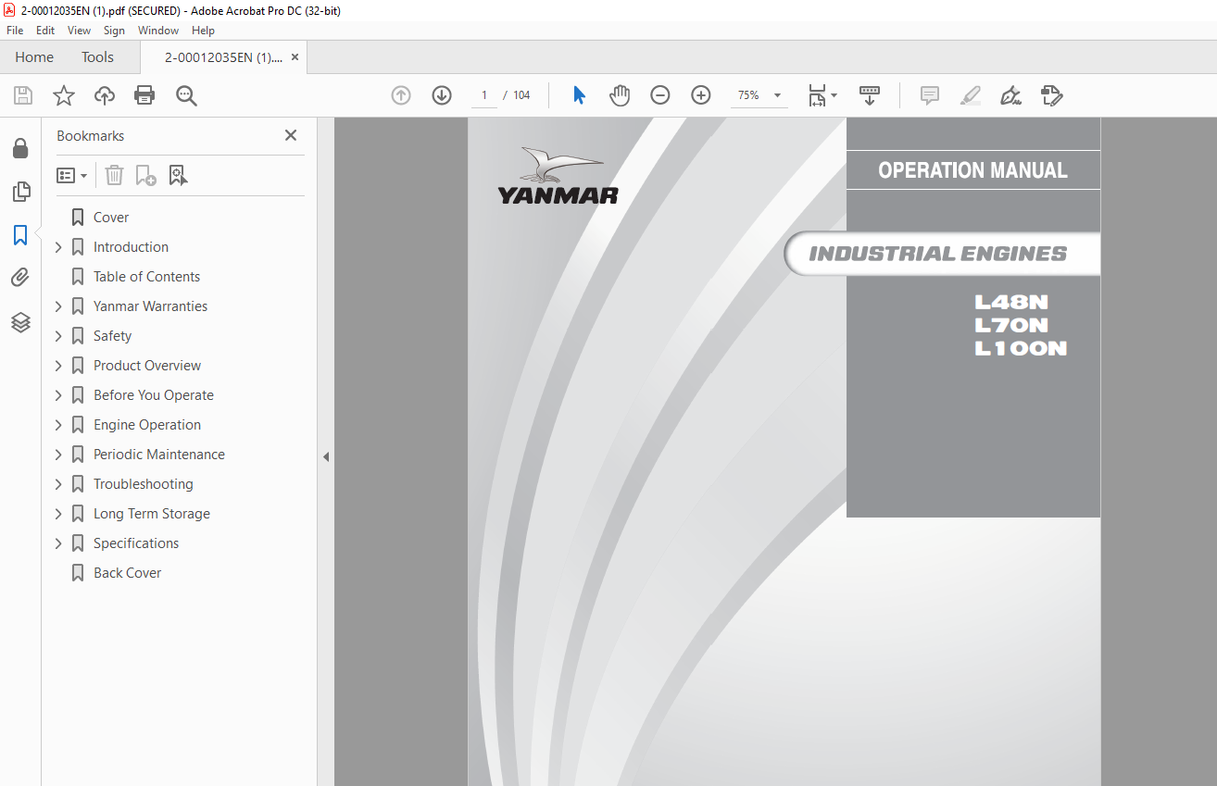Collapse the navigation pane arrow

coord(325,456)
